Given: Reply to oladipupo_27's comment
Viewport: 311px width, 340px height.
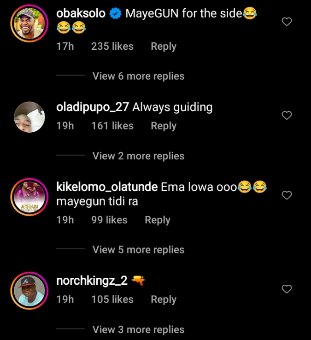Looking at the screenshot, I should coord(164,126).
